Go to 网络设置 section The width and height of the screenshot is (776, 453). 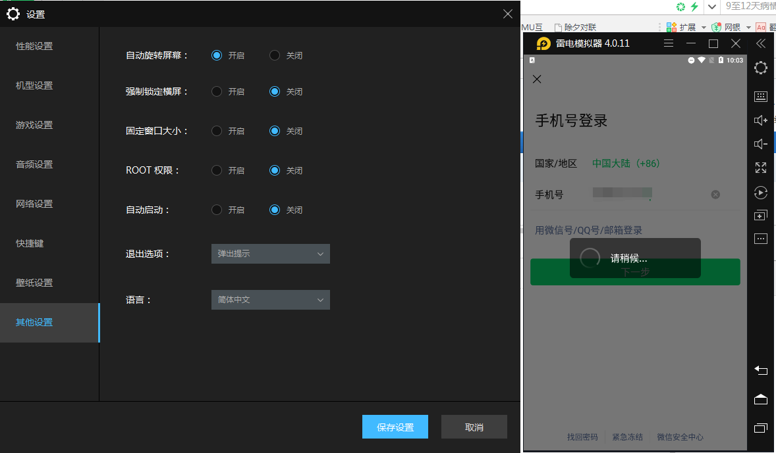34,204
